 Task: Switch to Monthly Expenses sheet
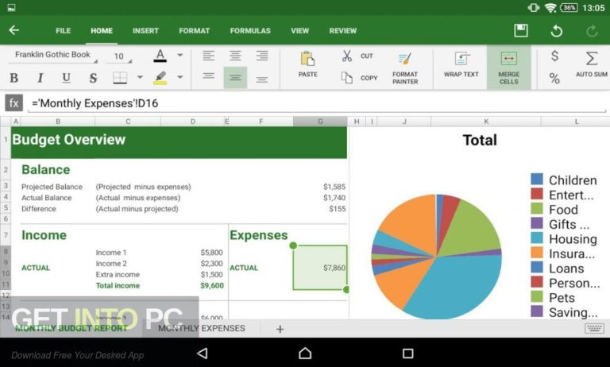pyautogui.click(x=202, y=328)
